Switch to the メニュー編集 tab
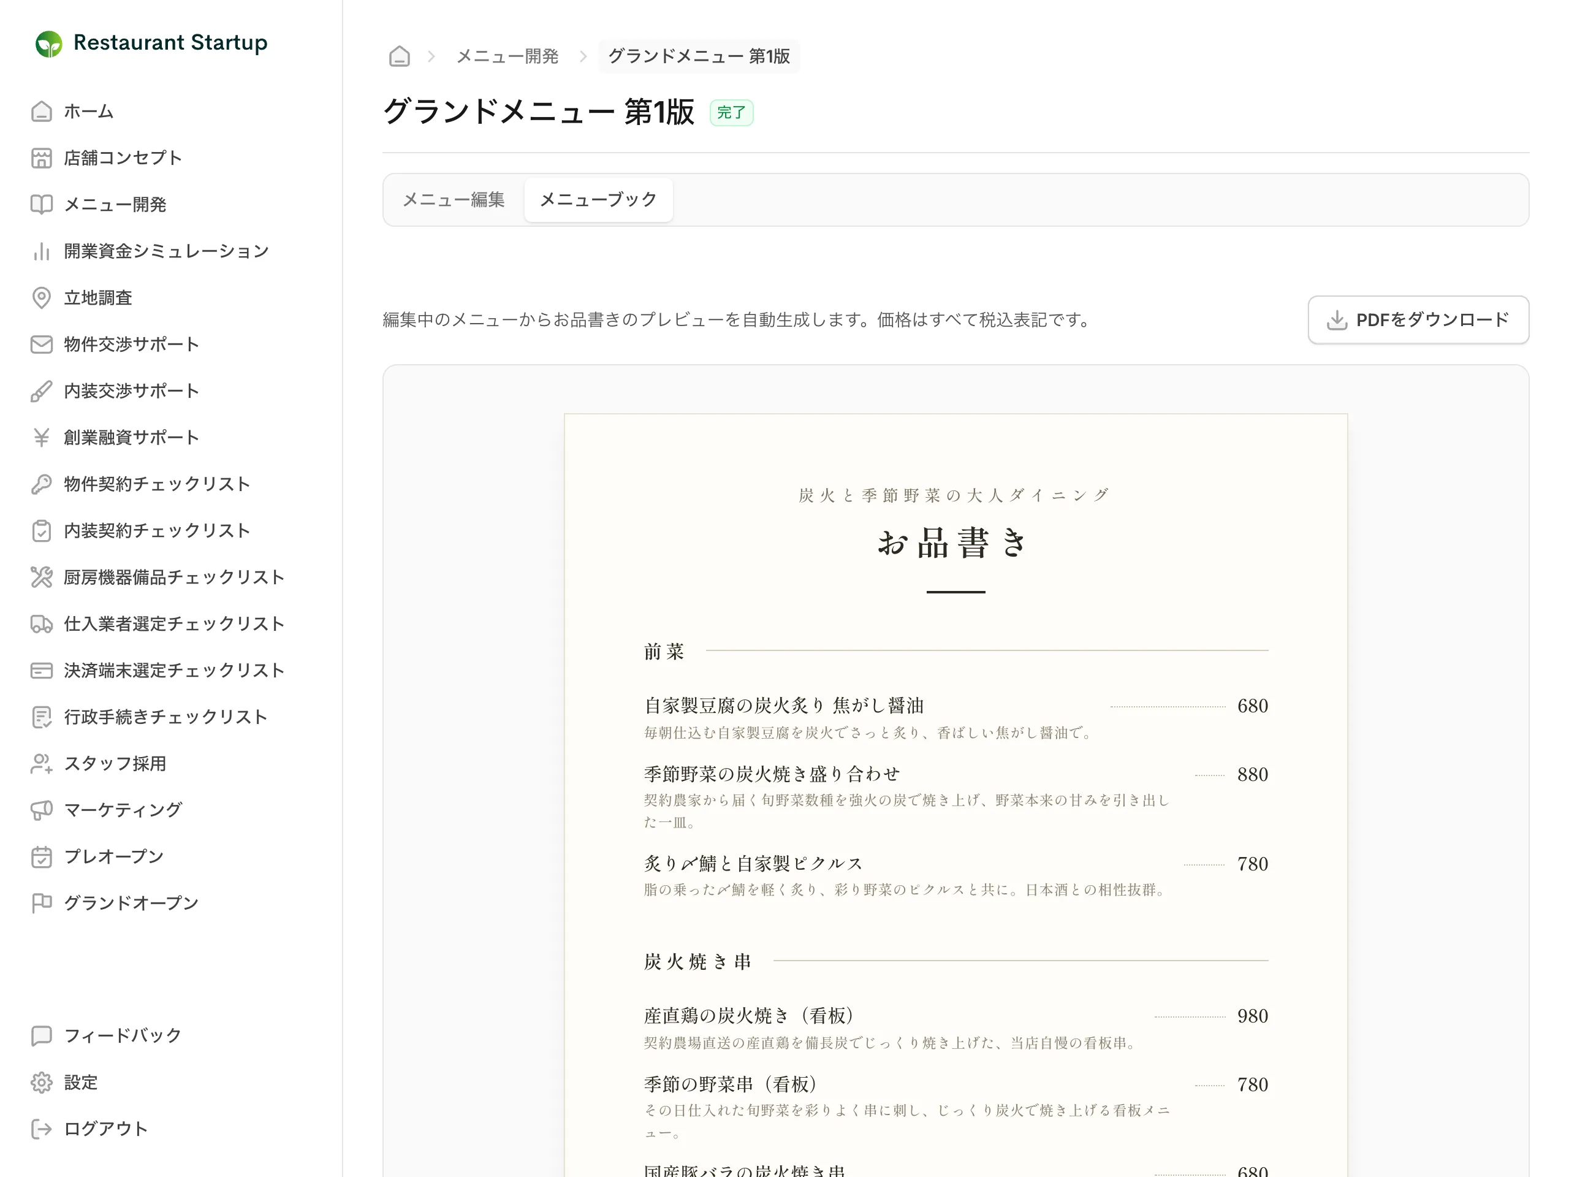 pyautogui.click(x=454, y=200)
